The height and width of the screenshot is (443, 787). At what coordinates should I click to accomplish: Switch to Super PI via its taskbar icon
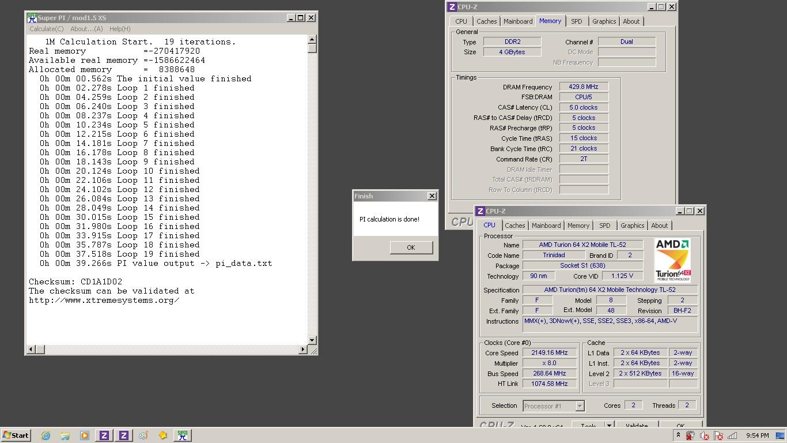[183, 436]
